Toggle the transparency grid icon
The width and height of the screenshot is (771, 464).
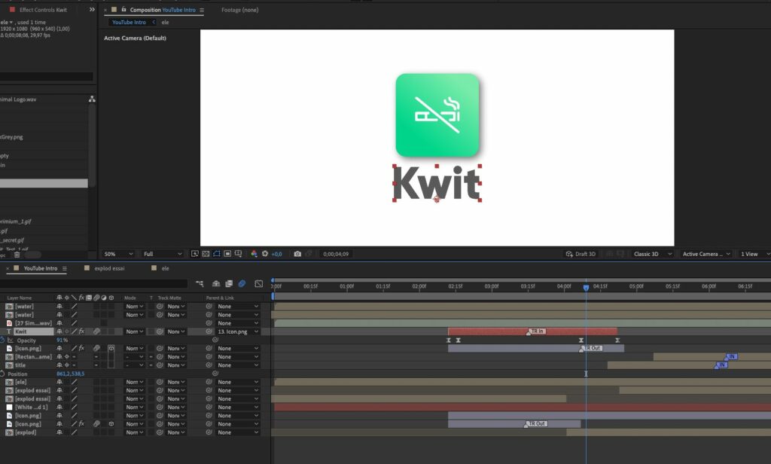[x=206, y=255]
